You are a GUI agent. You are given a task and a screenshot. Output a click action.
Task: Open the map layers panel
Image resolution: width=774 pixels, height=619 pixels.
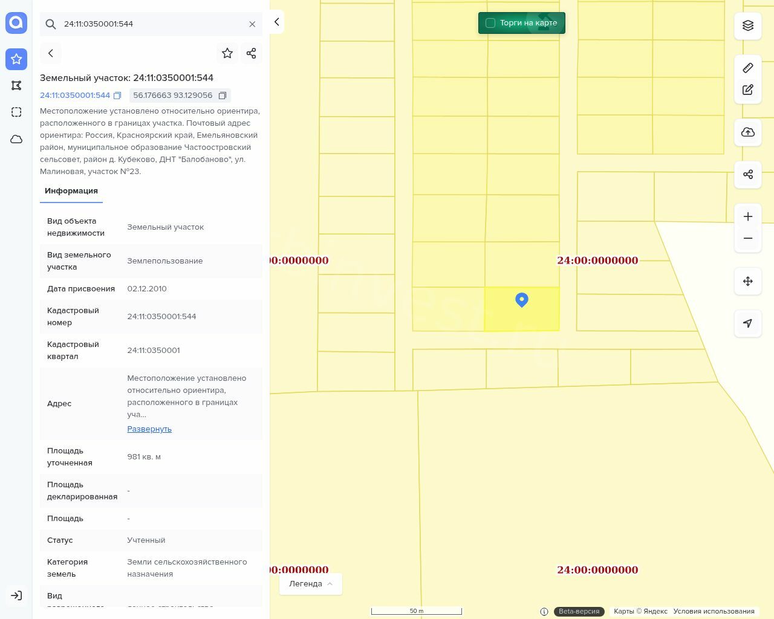748,25
